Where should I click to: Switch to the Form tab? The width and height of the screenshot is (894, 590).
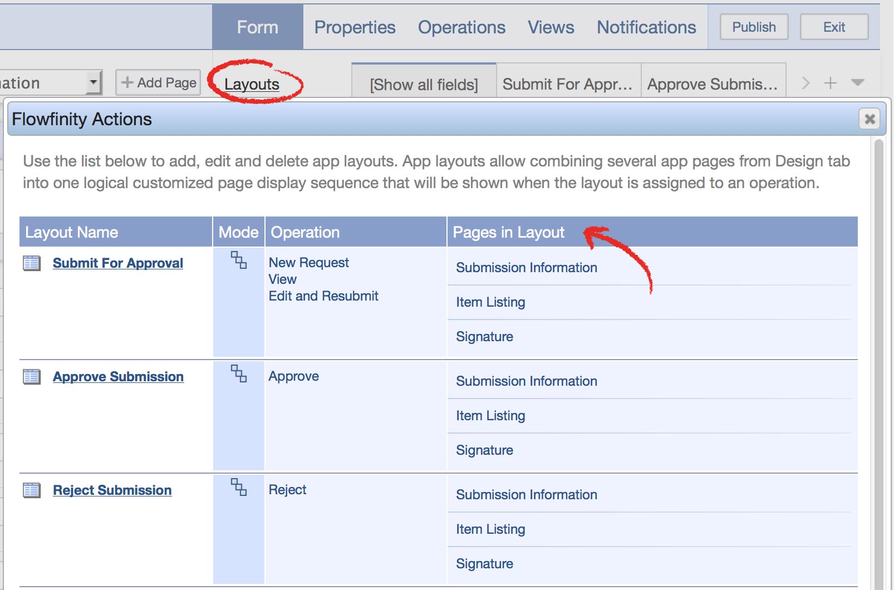258,27
